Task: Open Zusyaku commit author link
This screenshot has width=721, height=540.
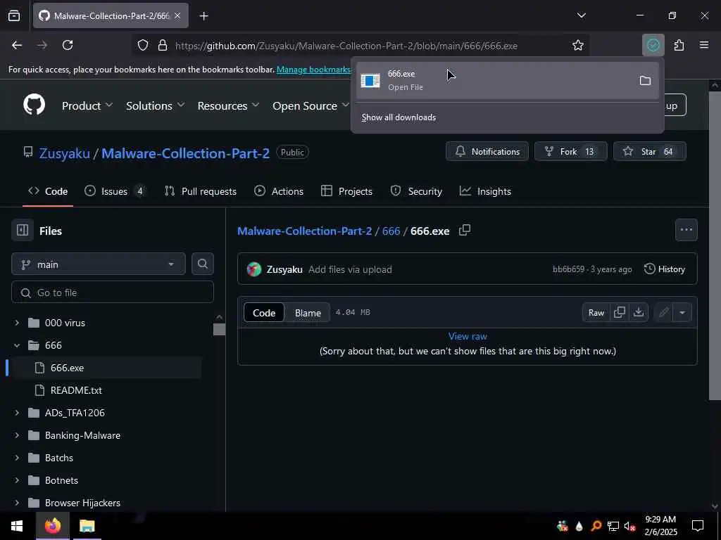Action: click(x=284, y=269)
